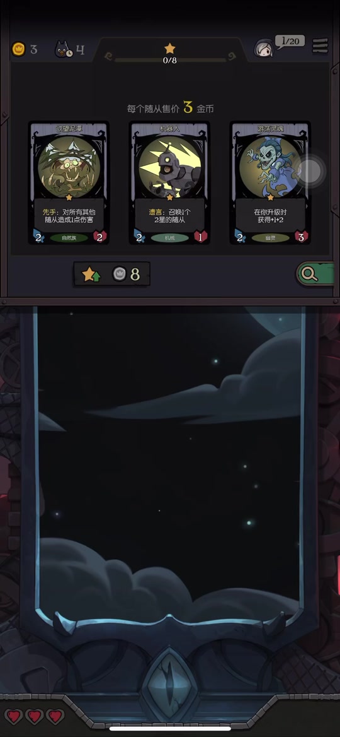Viewport: 340px width, 737px height.
Task: Select the 机器人 robot minion card
Action: pyautogui.click(x=169, y=183)
